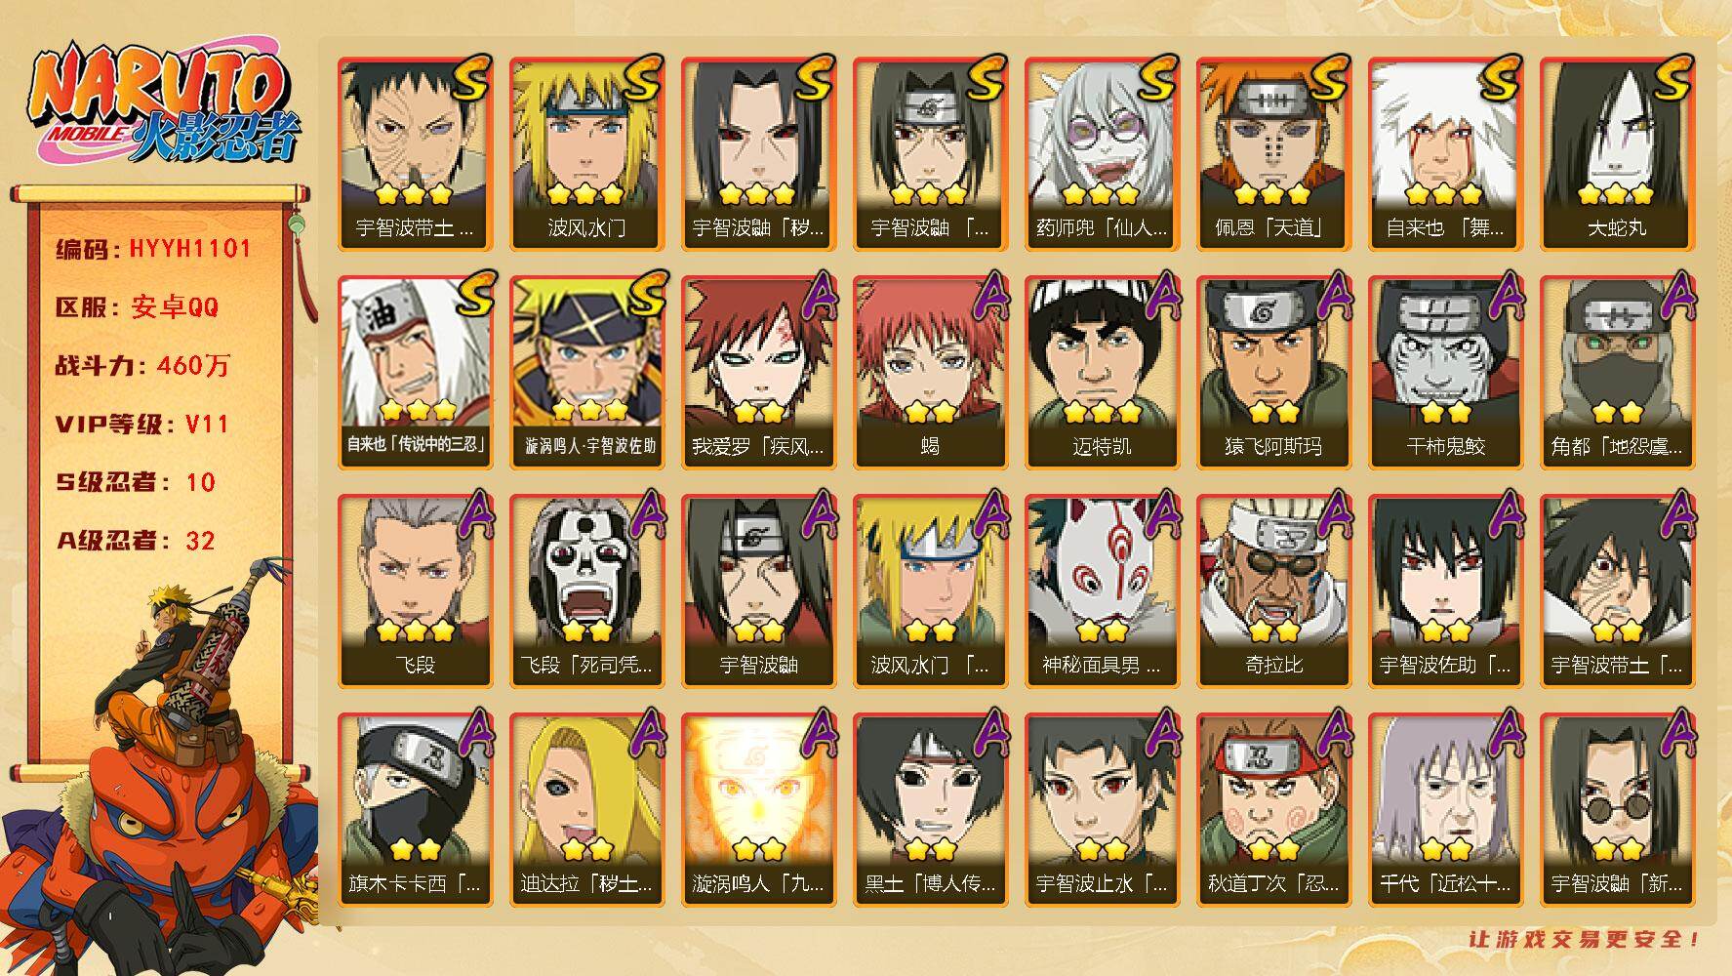Open the 猿飞阿斯玛 card
1732x976 pixels.
click(1273, 373)
